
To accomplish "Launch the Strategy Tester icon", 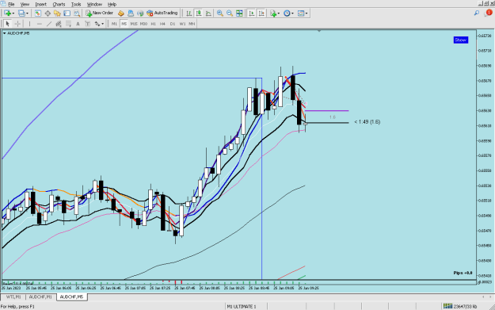I will coord(77,13).
